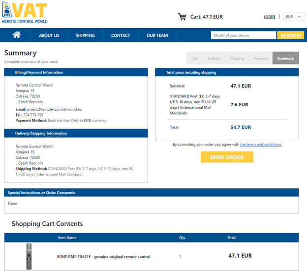Screen dimensions: 307x276
Task: Open SONY RMF-TX621E product name link
Action: click(x=103, y=256)
